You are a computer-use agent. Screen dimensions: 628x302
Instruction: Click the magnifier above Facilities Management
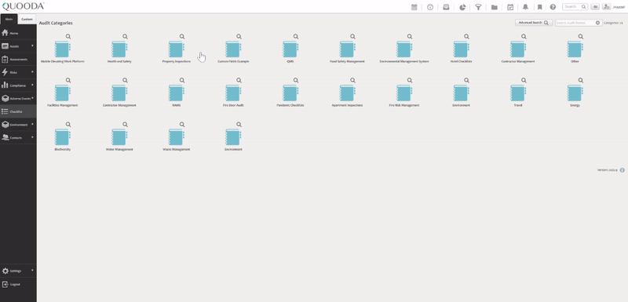point(68,80)
